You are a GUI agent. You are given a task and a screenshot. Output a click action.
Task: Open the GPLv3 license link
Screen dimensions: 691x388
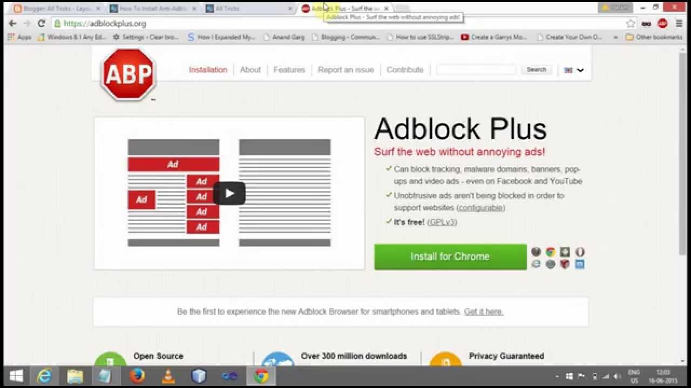(442, 222)
